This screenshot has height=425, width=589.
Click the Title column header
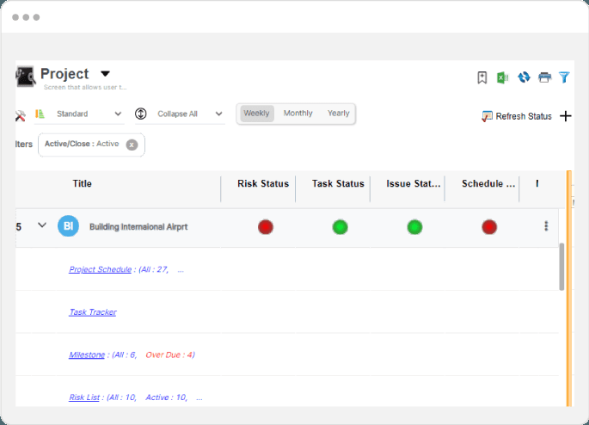coord(82,183)
